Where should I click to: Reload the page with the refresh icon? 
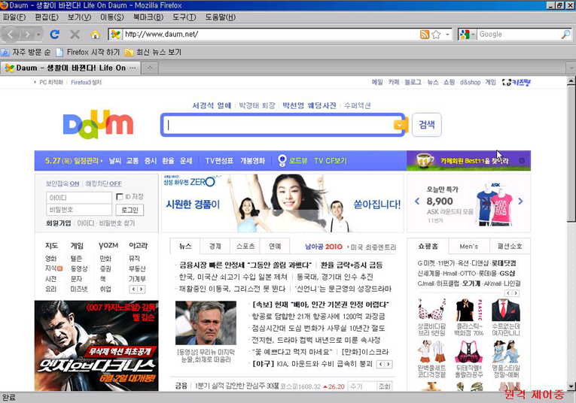click(x=55, y=35)
